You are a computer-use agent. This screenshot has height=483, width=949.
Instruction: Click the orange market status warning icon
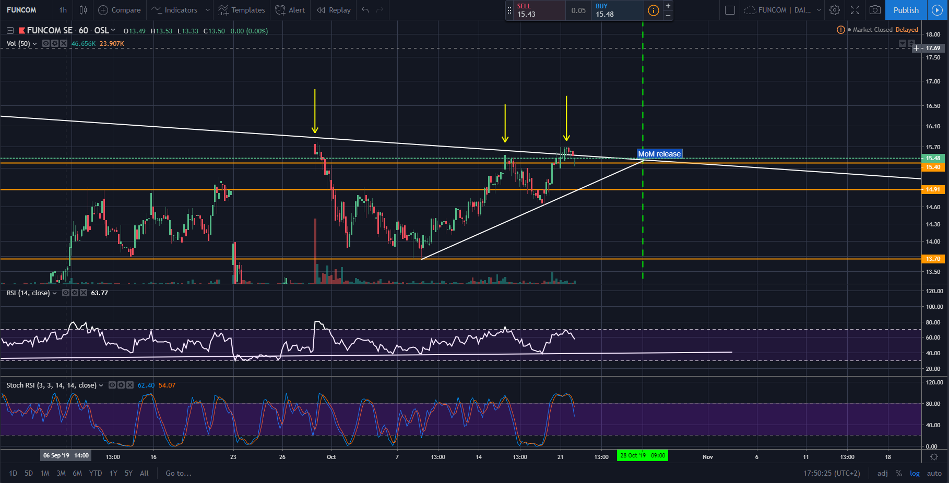tap(840, 30)
